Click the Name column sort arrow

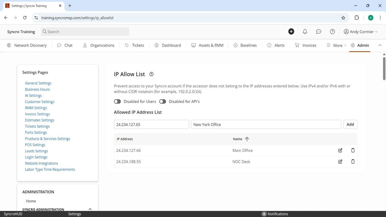(247, 139)
